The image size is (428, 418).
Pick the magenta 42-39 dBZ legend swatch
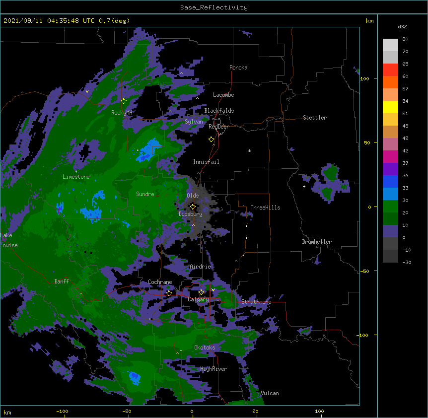(x=390, y=156)
